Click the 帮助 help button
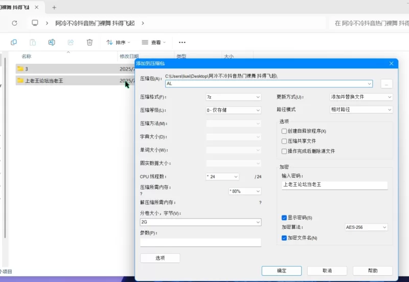 373,271
